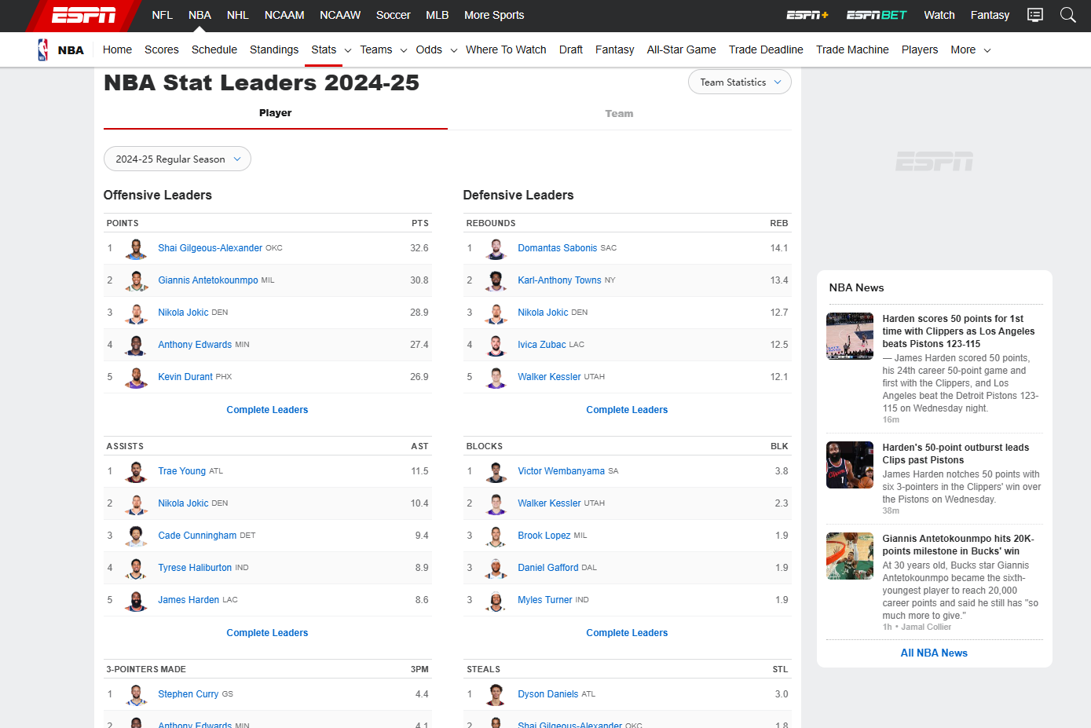The height and width of the screenshot is (728, 1091).
Task: Open NFL in the top menu
Action: [163, 15]
